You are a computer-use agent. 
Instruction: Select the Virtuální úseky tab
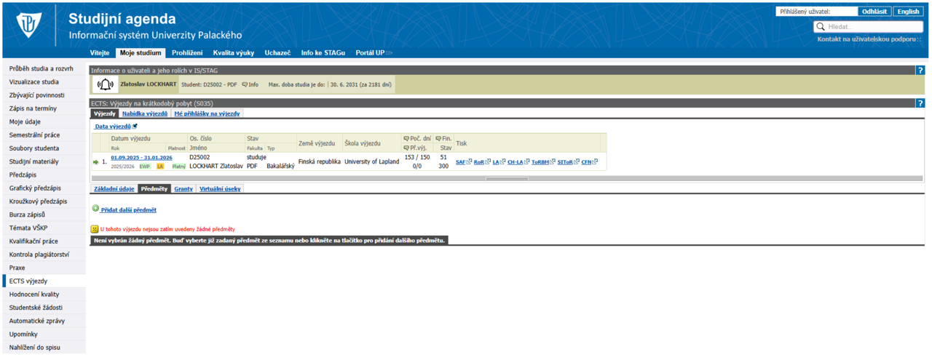pyautogui.click(x=219, y=189)
